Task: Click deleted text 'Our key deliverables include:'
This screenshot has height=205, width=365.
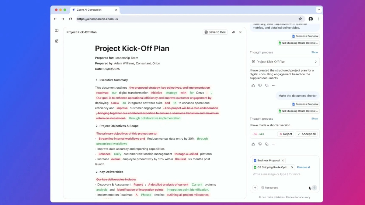Action: [116, 179]
